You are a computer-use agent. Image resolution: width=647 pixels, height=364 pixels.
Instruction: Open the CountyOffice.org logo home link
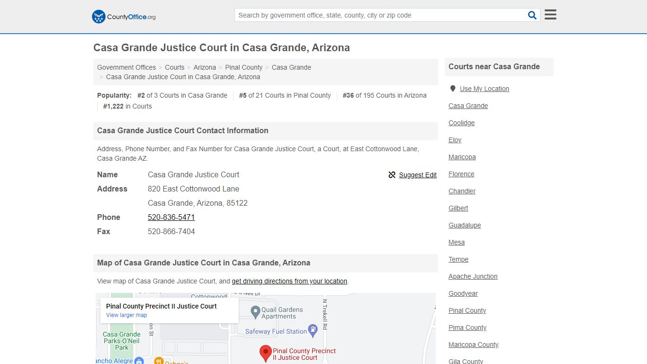124,17
